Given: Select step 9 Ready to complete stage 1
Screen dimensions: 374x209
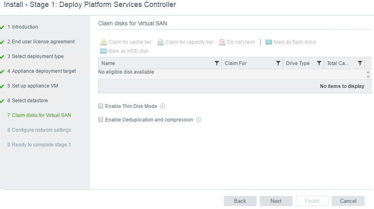Looking at the screenshot, I should click(x=39, y=145).
